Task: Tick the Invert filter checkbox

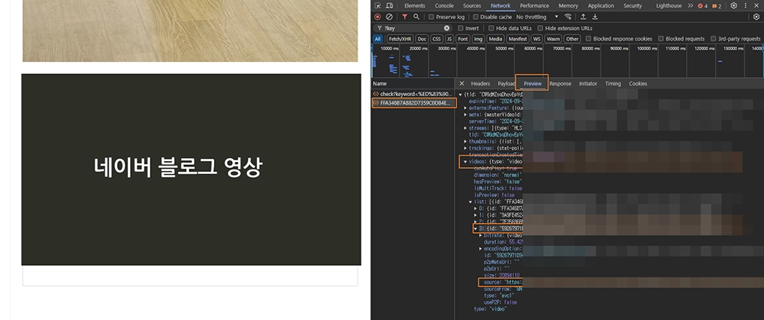Action: pos(461,28)
